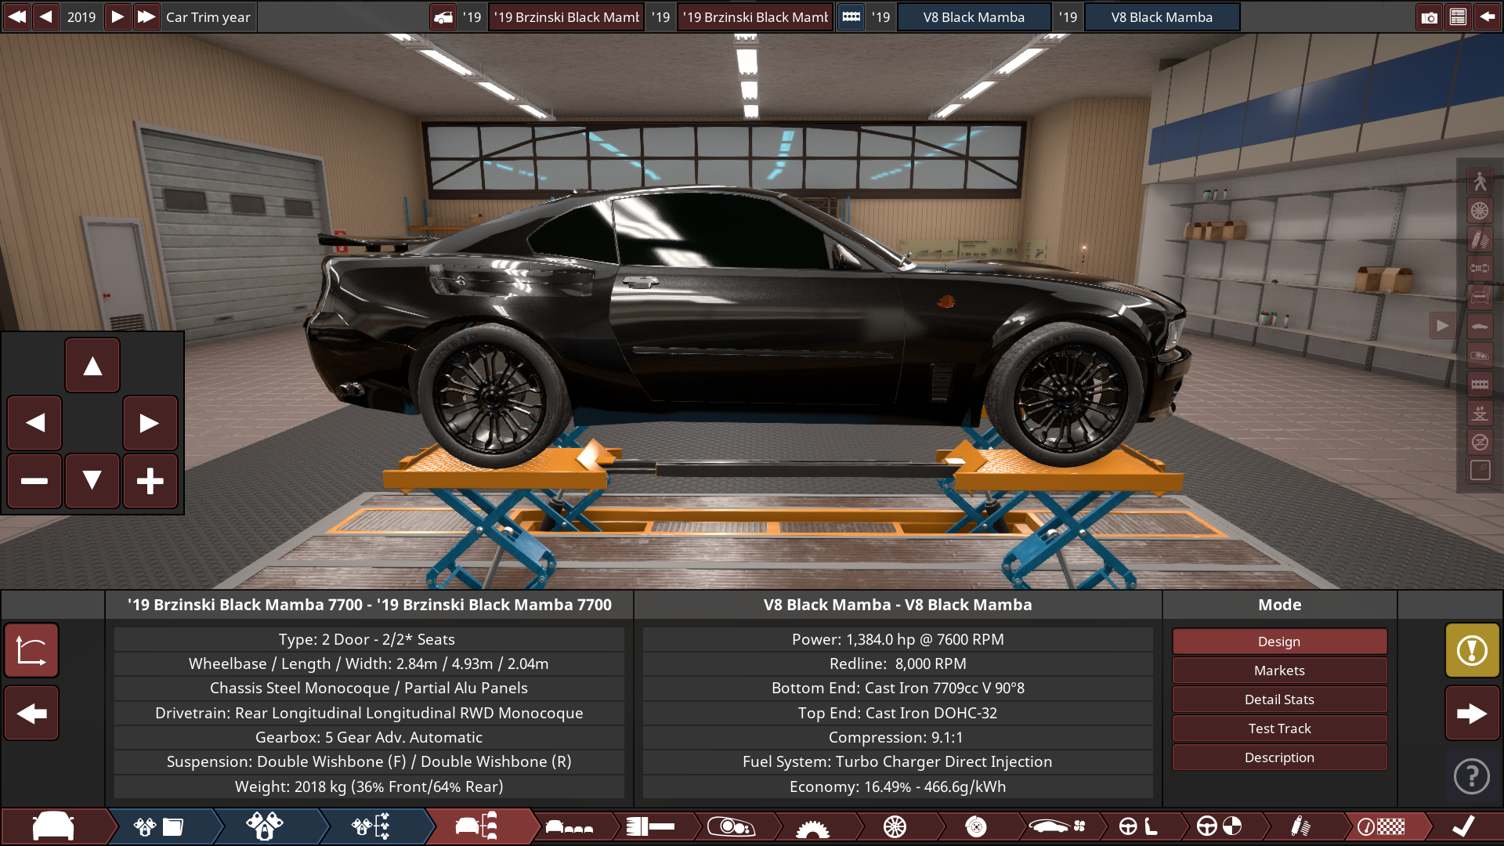The image size is (1504, 846).
Task: Click the car model icon in top bar
Action: point(443,17)
